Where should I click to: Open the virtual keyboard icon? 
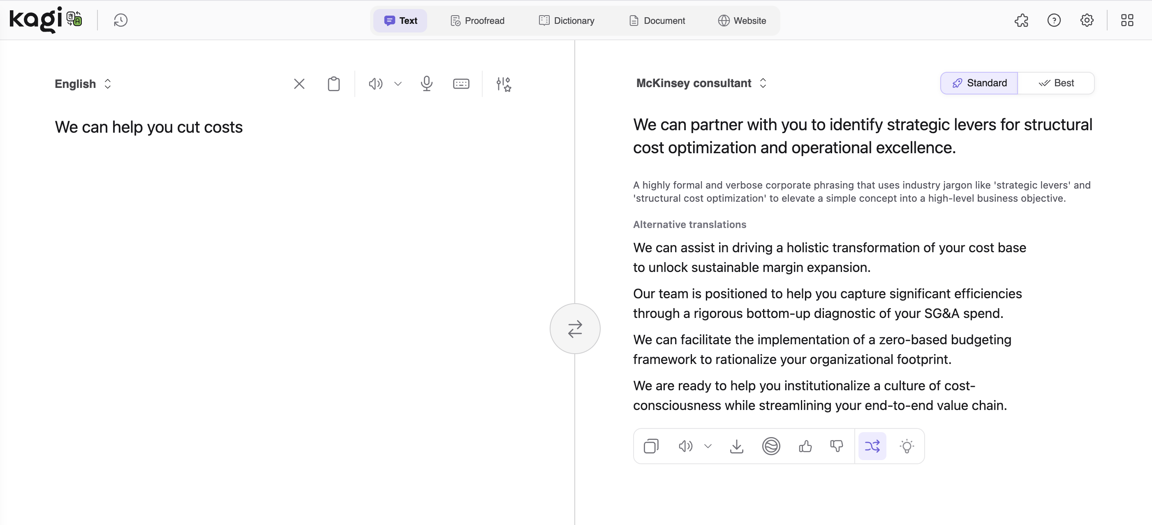click(460, 83)
